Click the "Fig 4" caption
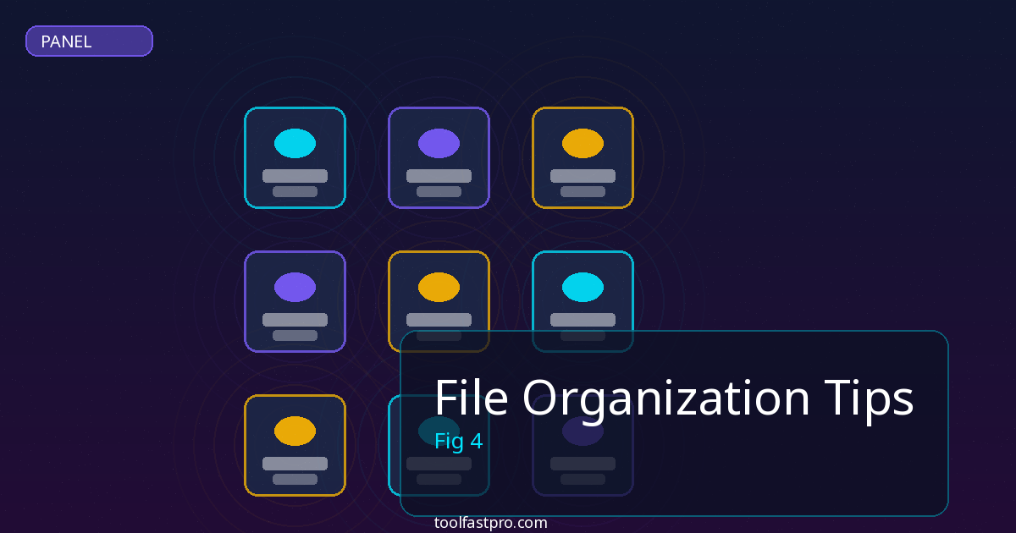Viewport: 1016px width, 533px height. (x=458, y=441)
